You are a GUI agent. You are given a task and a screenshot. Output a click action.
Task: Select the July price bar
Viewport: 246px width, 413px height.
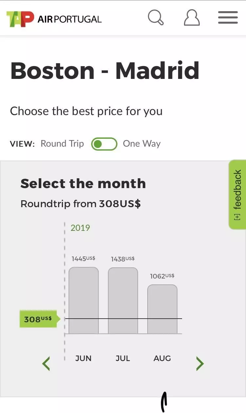tap(123, 301)
